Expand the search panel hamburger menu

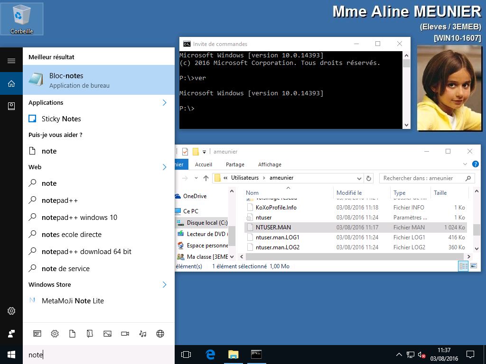click(x=11, y=61)
